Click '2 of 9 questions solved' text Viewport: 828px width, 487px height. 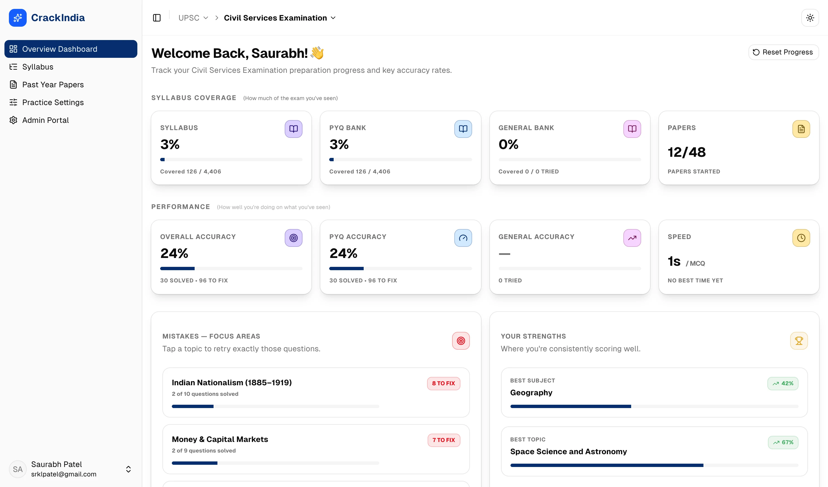[x=204, y=451]
